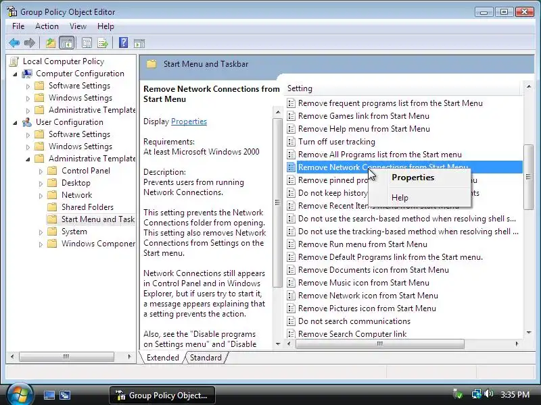Click the Network folder icon in tree
The width and height of the screenshot is (541, 405).
point(52,195)
